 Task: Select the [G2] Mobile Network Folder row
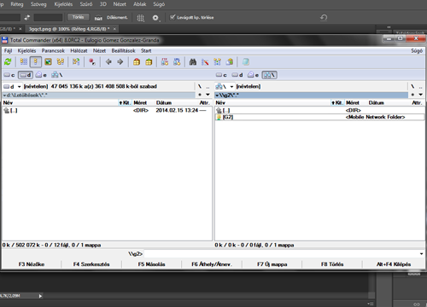(x=319, y=117)
